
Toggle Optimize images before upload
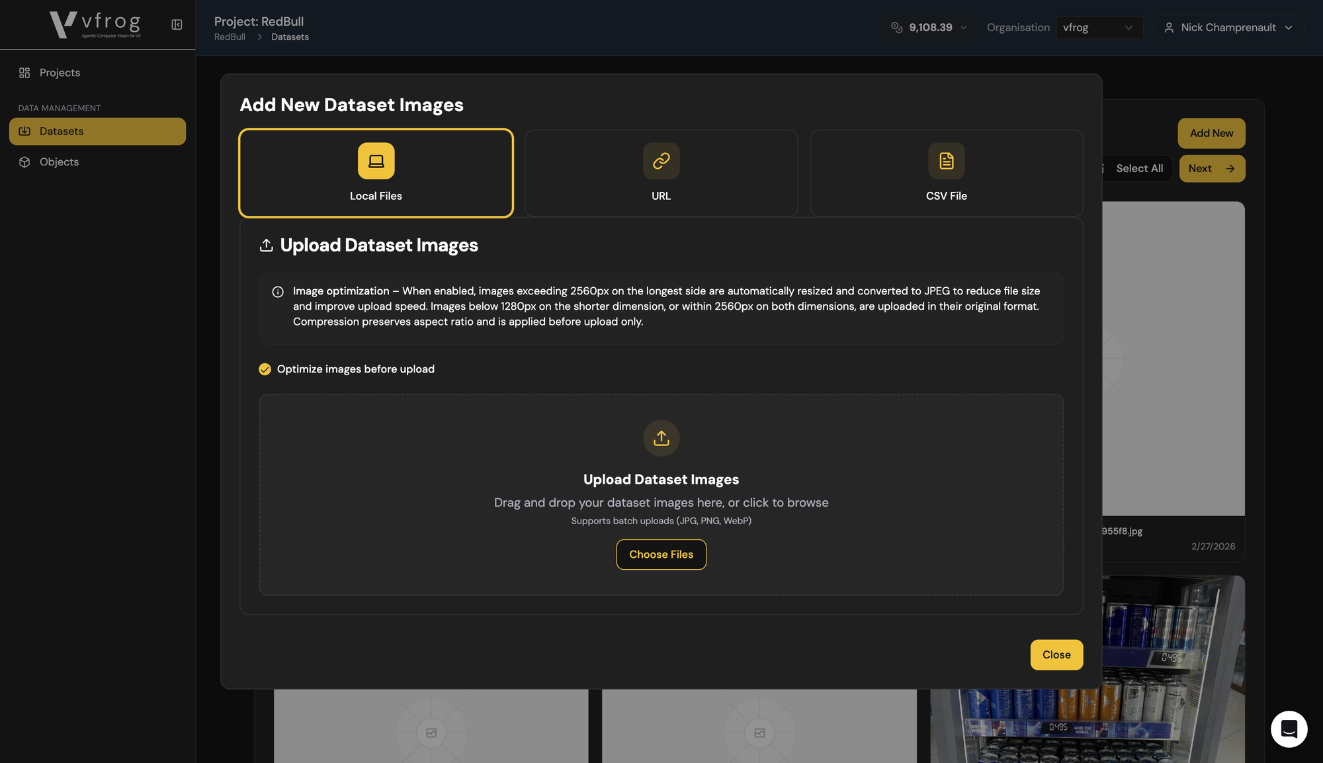[265, 369]
